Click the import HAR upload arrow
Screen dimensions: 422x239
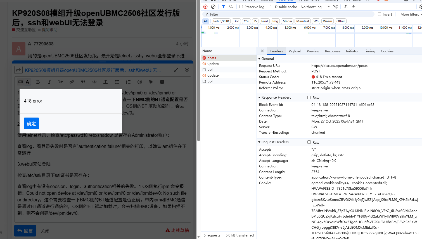click(x=346, y=7)
